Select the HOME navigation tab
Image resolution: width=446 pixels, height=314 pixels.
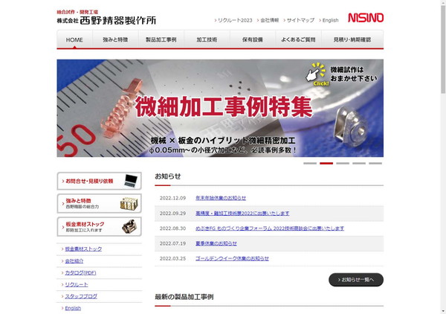point(74,39)
